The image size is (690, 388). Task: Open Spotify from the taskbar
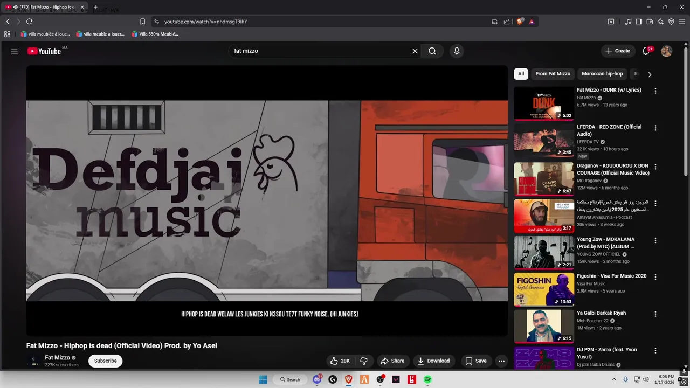pos(427,379)
